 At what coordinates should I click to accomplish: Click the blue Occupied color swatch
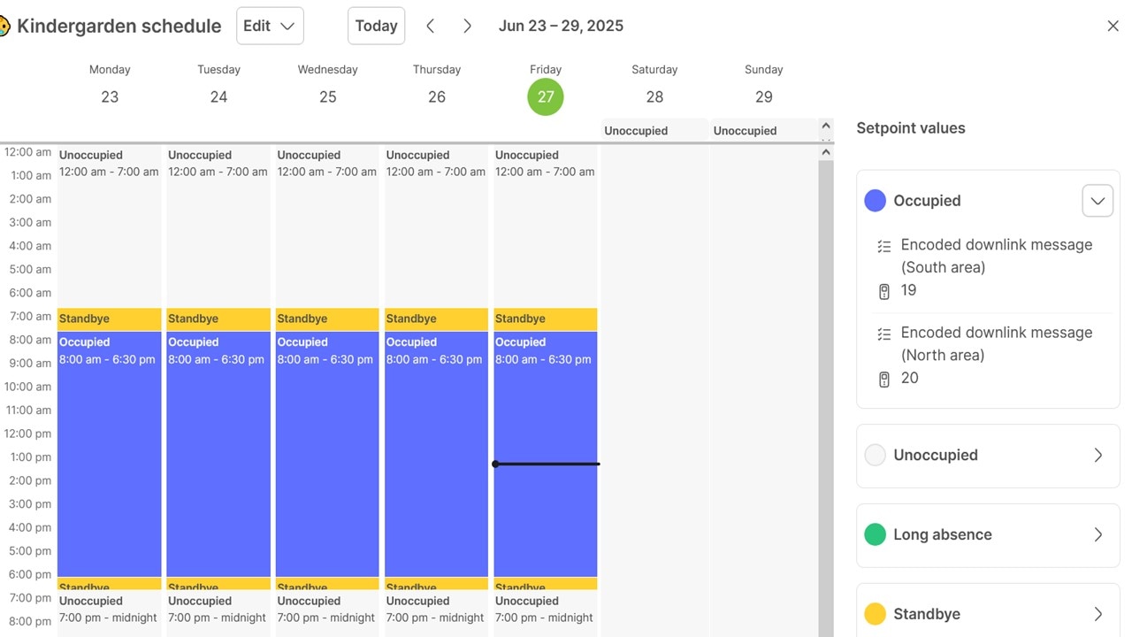click(875, 201)
